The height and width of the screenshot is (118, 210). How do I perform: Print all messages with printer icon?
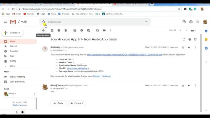(x=190, y=39)
